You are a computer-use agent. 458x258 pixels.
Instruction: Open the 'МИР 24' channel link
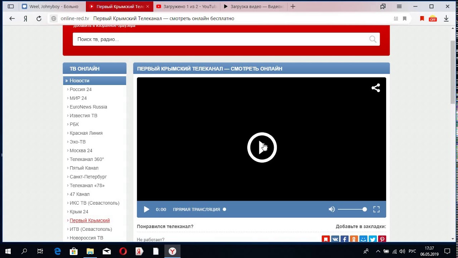point(78,98)
